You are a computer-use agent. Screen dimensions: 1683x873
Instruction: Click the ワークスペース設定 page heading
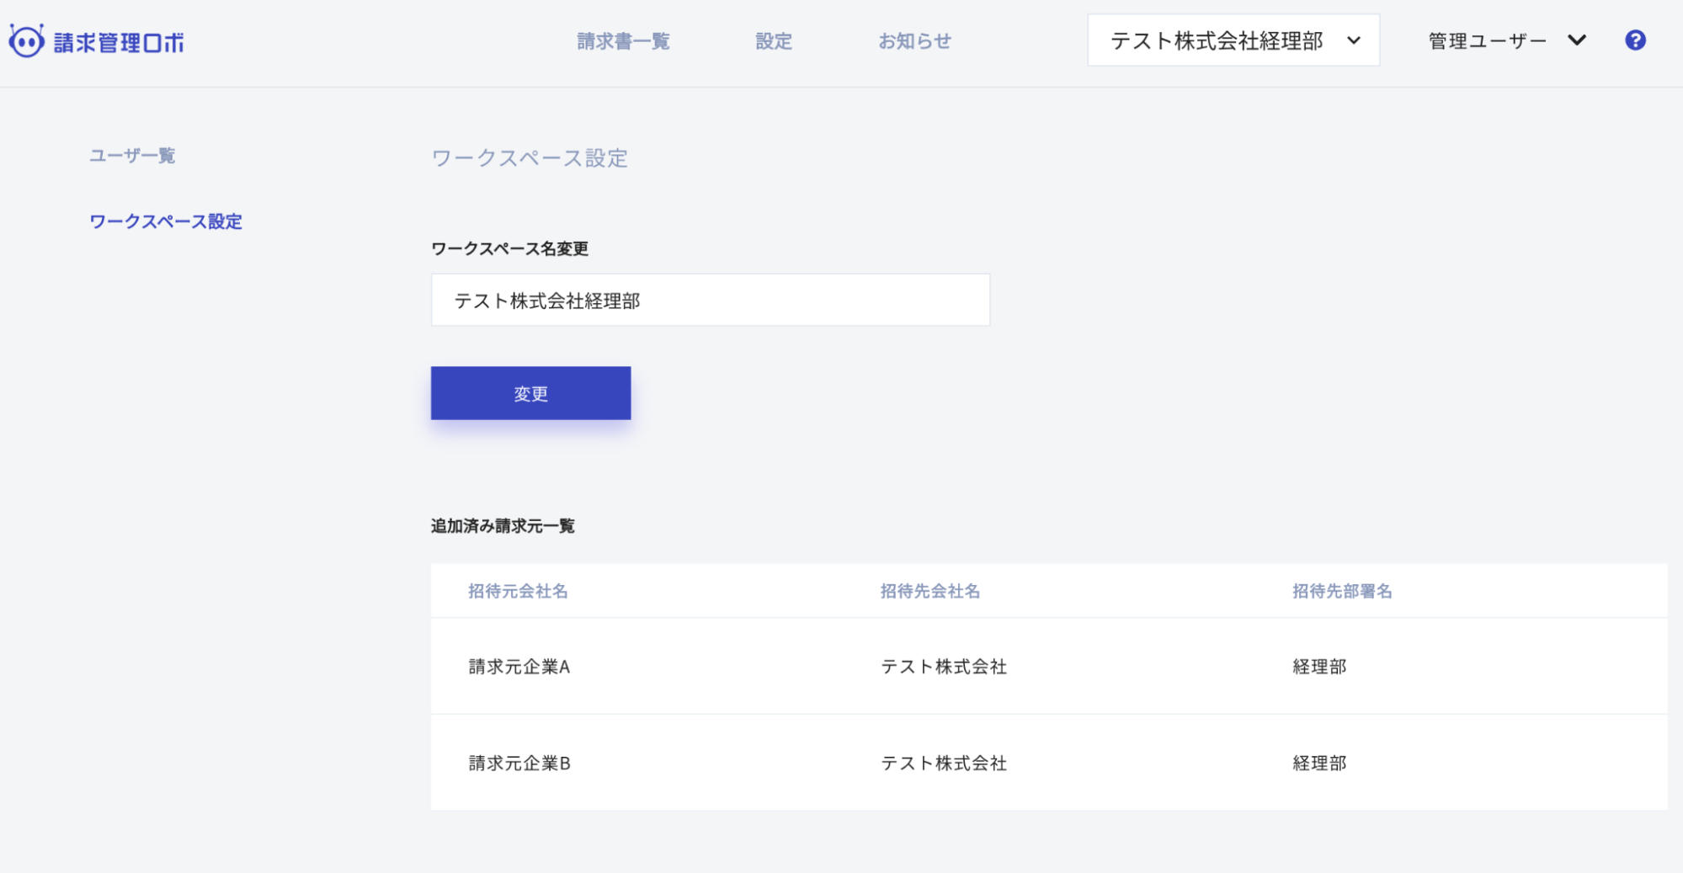click(x=529, y=158)
